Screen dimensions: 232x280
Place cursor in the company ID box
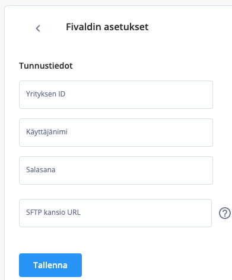116,95
